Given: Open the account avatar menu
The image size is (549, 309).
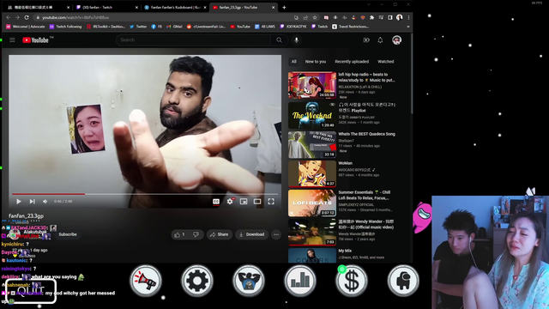Looking at the screenshot, I should pos(396,40).
